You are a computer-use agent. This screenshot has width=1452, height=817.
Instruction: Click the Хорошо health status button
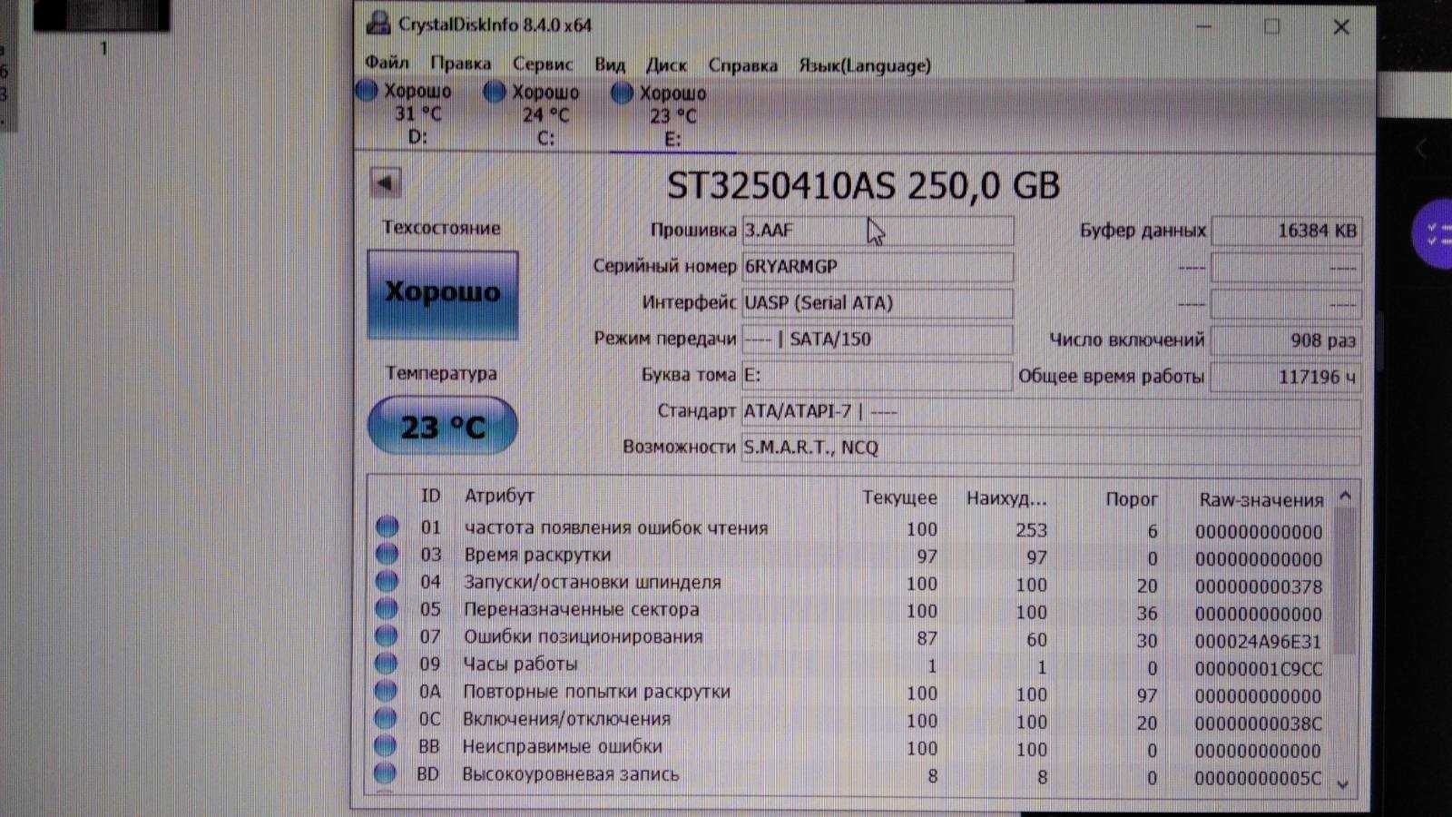[x=443, y=295]
